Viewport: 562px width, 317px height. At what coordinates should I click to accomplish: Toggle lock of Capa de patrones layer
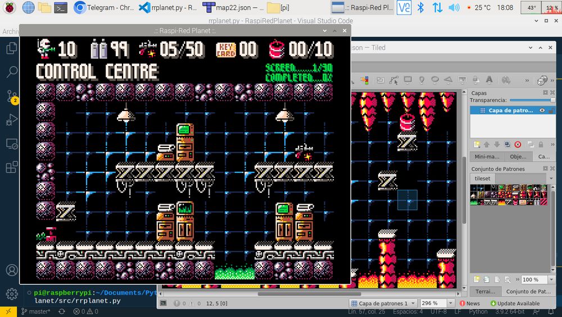pyautogui.click(x=551, y=111)
